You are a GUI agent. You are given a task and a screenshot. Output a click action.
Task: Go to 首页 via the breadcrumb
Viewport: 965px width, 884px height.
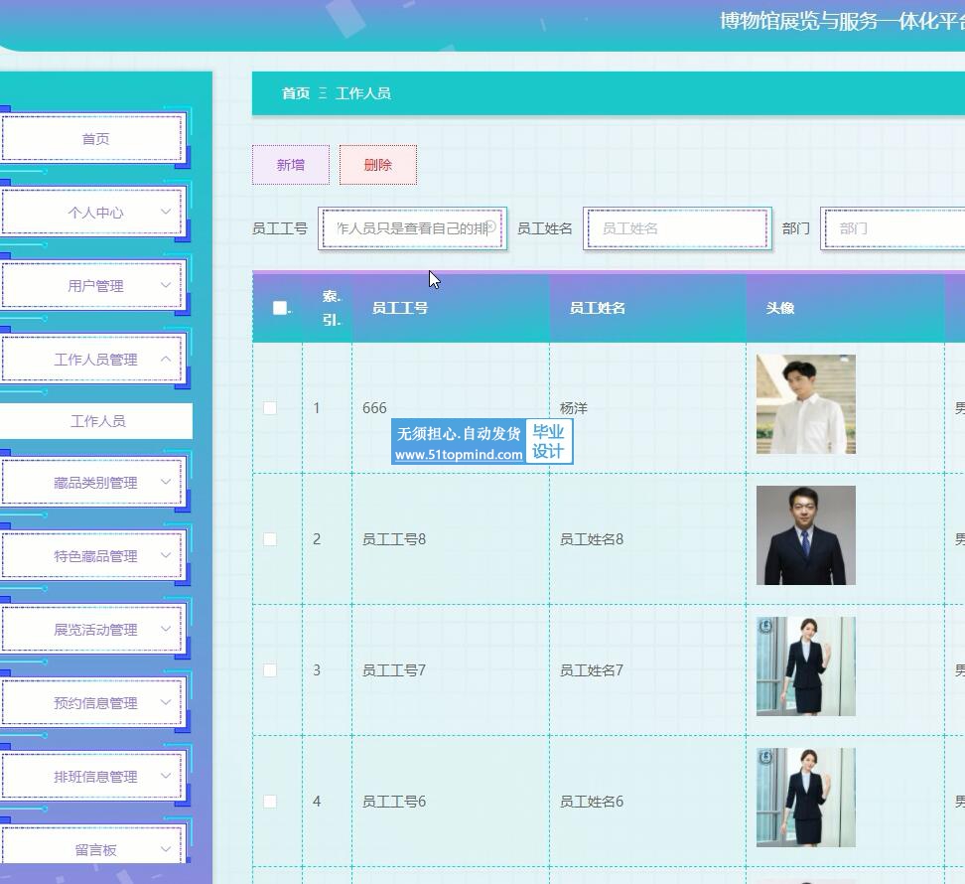point(296,93)
